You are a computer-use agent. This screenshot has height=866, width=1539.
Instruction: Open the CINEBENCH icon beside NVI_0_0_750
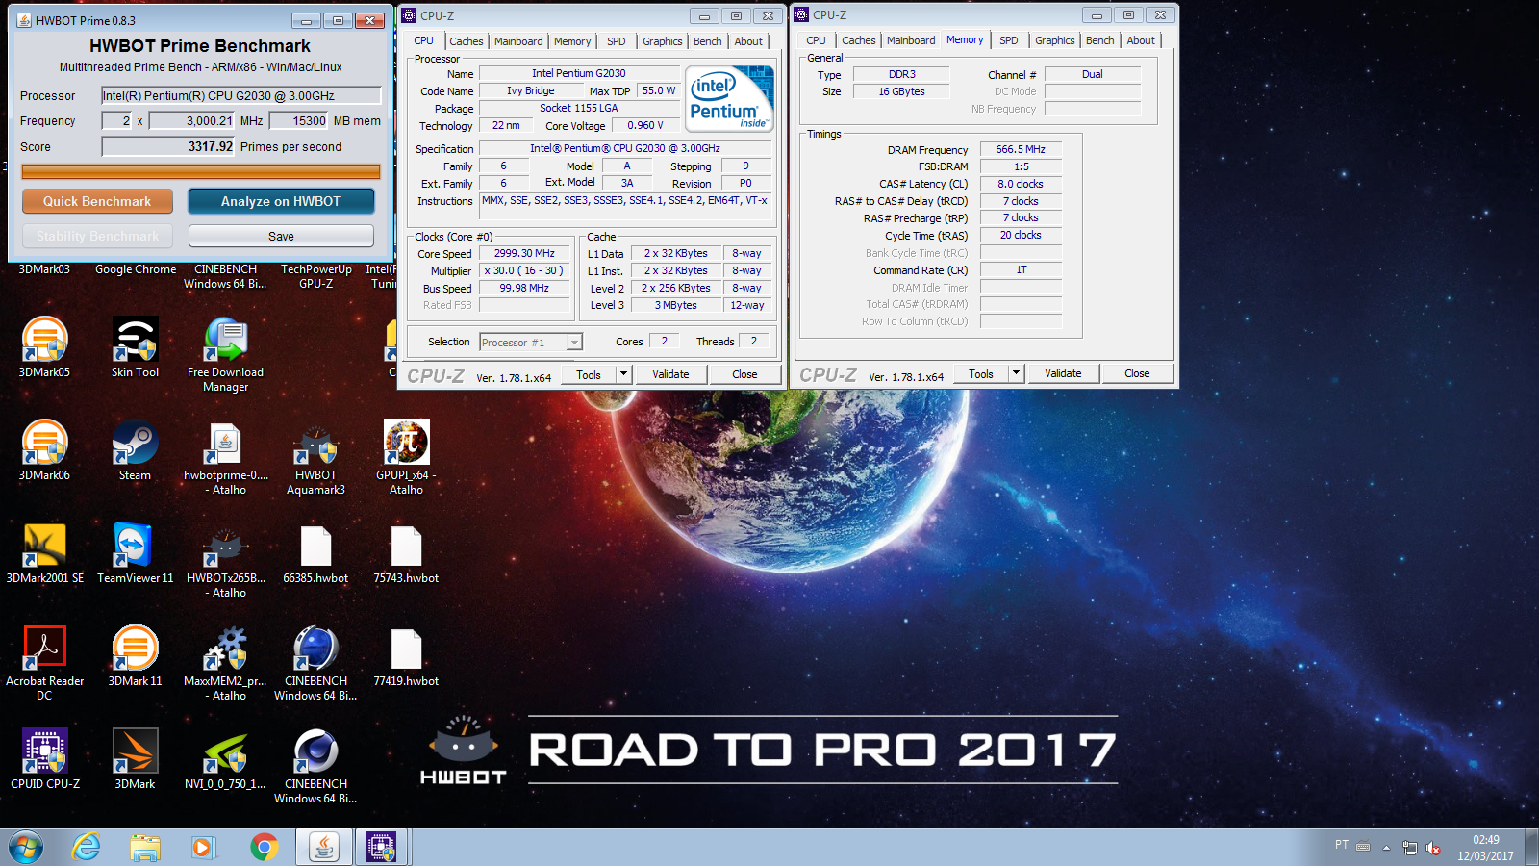(315, 765)
